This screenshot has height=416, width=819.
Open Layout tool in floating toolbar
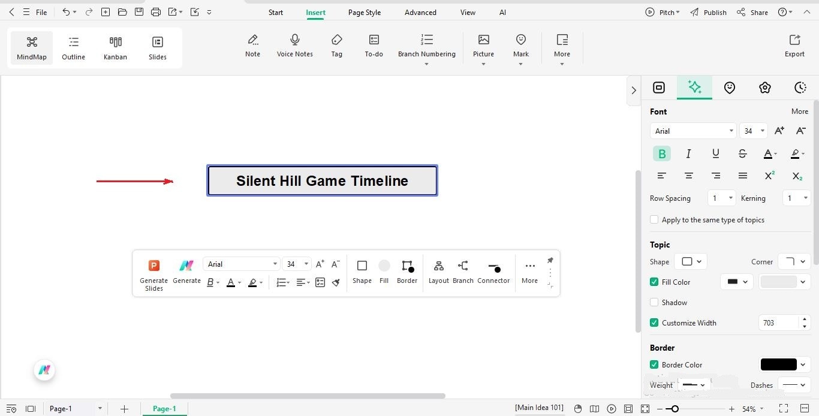[439, 272]
